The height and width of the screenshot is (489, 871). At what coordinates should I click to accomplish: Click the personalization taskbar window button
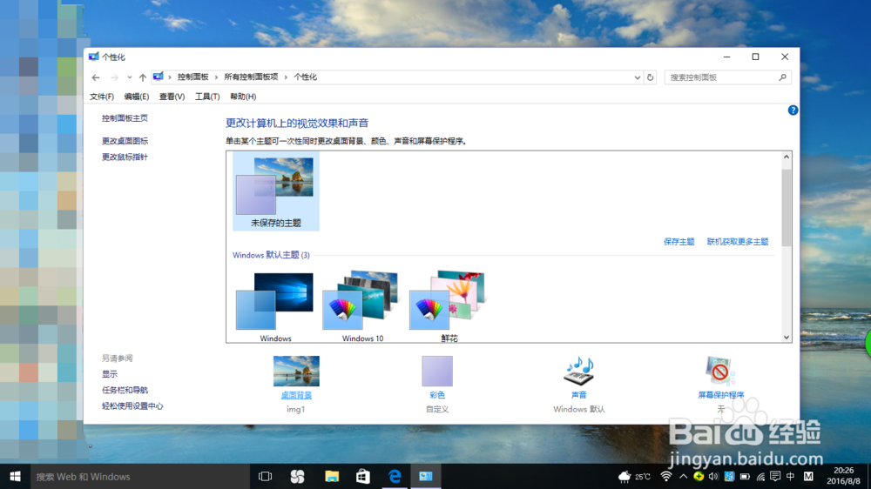426,476
